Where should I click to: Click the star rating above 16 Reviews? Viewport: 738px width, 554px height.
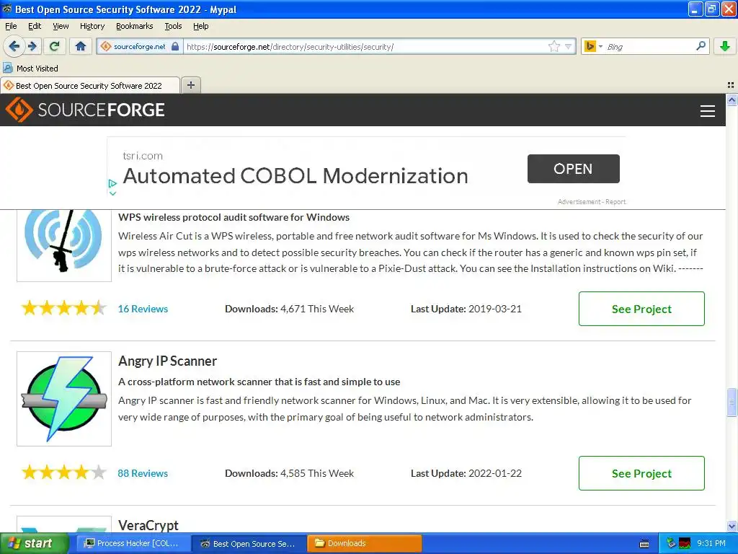coord(64,307)
